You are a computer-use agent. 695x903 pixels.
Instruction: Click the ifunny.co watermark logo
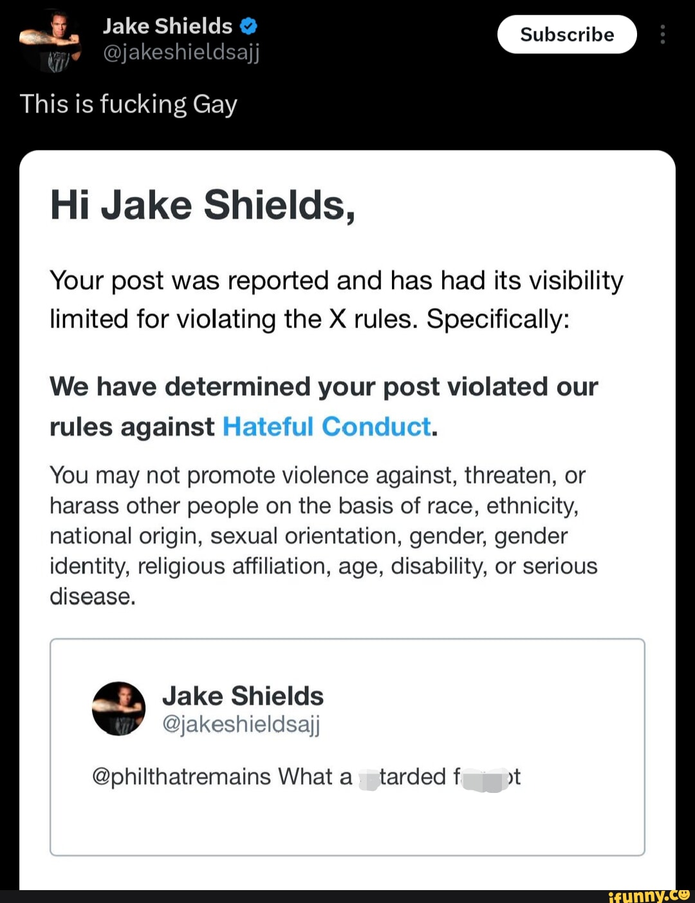click(x=648, y=895)
